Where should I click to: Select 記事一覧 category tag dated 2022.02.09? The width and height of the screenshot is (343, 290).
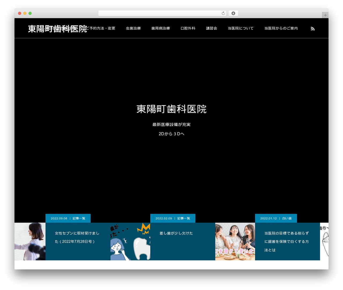coord(184,218)
